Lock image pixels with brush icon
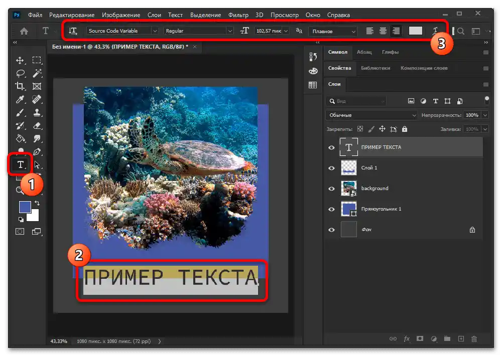 371,129
